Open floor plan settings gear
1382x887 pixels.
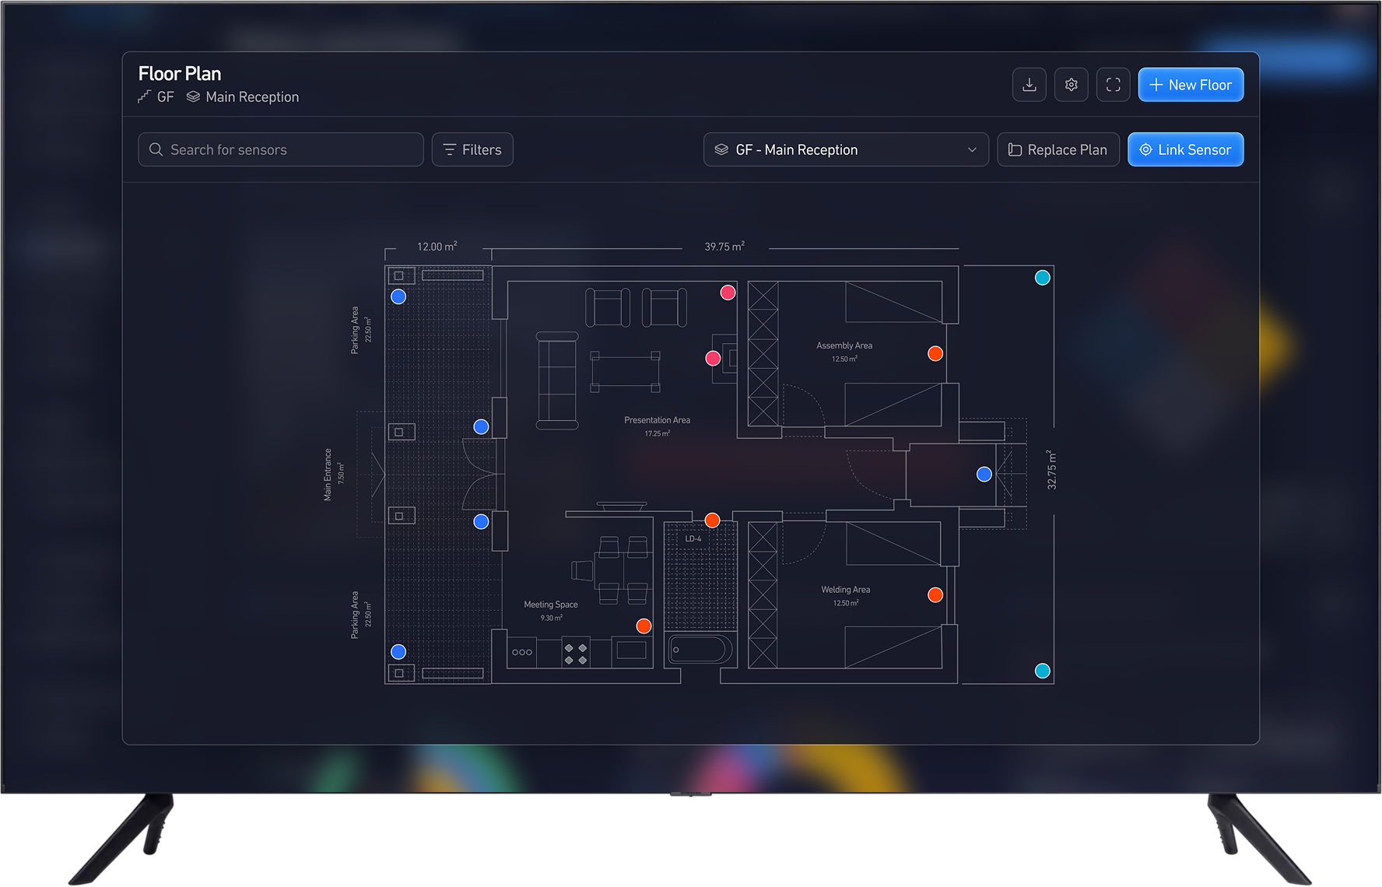pos(1071,85)
